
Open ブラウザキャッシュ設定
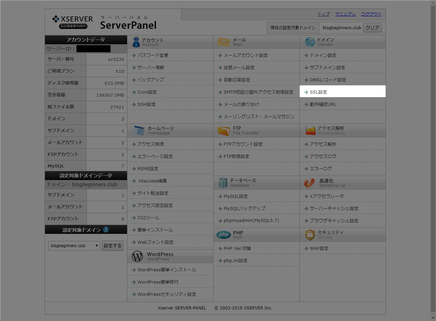click(334, 221)
